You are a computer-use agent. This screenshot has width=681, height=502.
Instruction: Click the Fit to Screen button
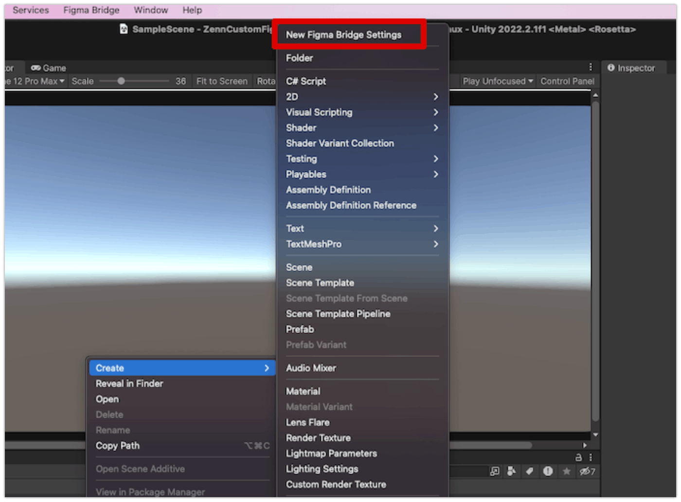point(222,81)
